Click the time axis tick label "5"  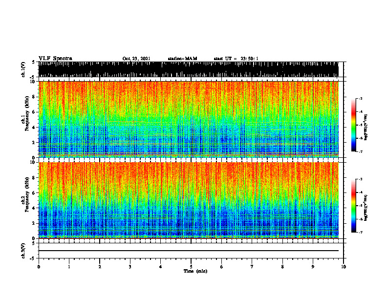pos(191,267)
